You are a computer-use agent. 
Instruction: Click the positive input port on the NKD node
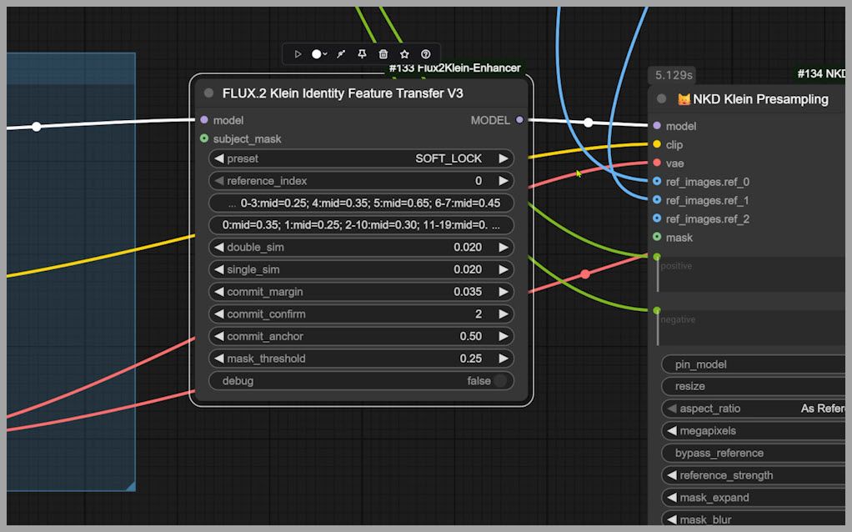coord(657,256)
